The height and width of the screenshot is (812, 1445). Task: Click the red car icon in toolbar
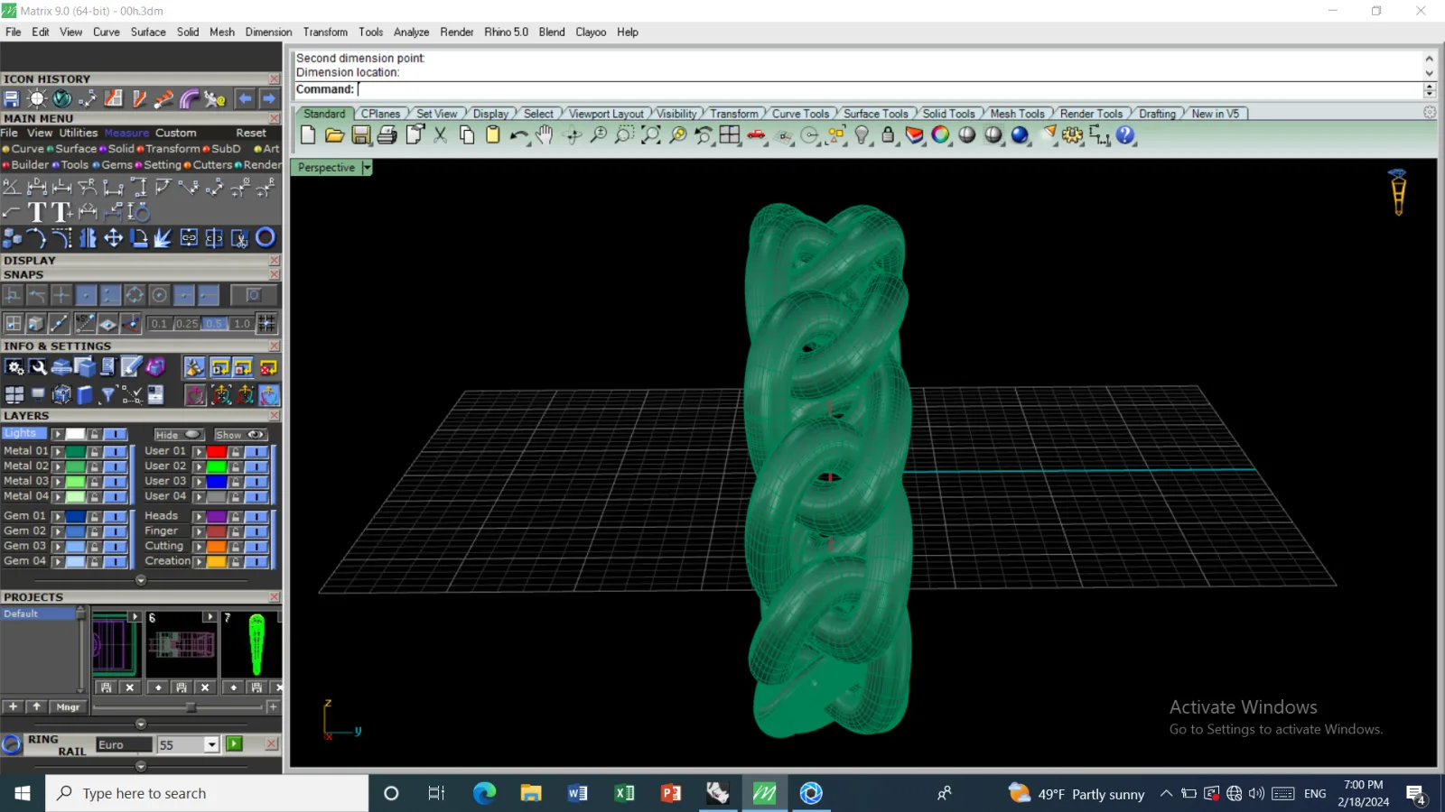pos(756,135)
